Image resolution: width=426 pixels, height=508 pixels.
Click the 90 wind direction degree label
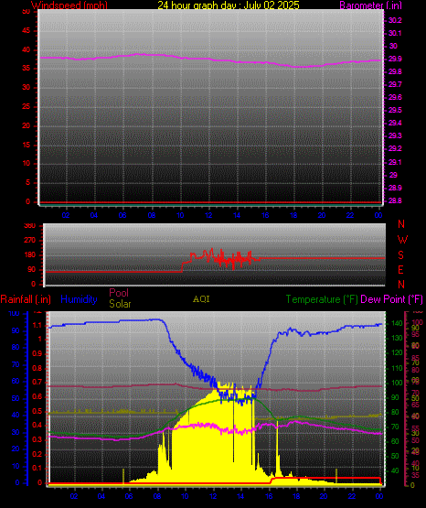tap(31, 269)
